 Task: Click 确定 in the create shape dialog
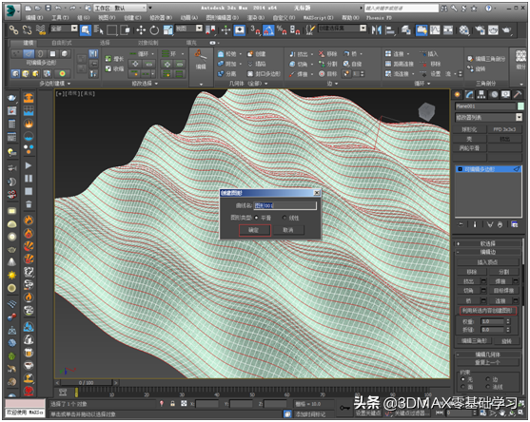pos(254,230)
